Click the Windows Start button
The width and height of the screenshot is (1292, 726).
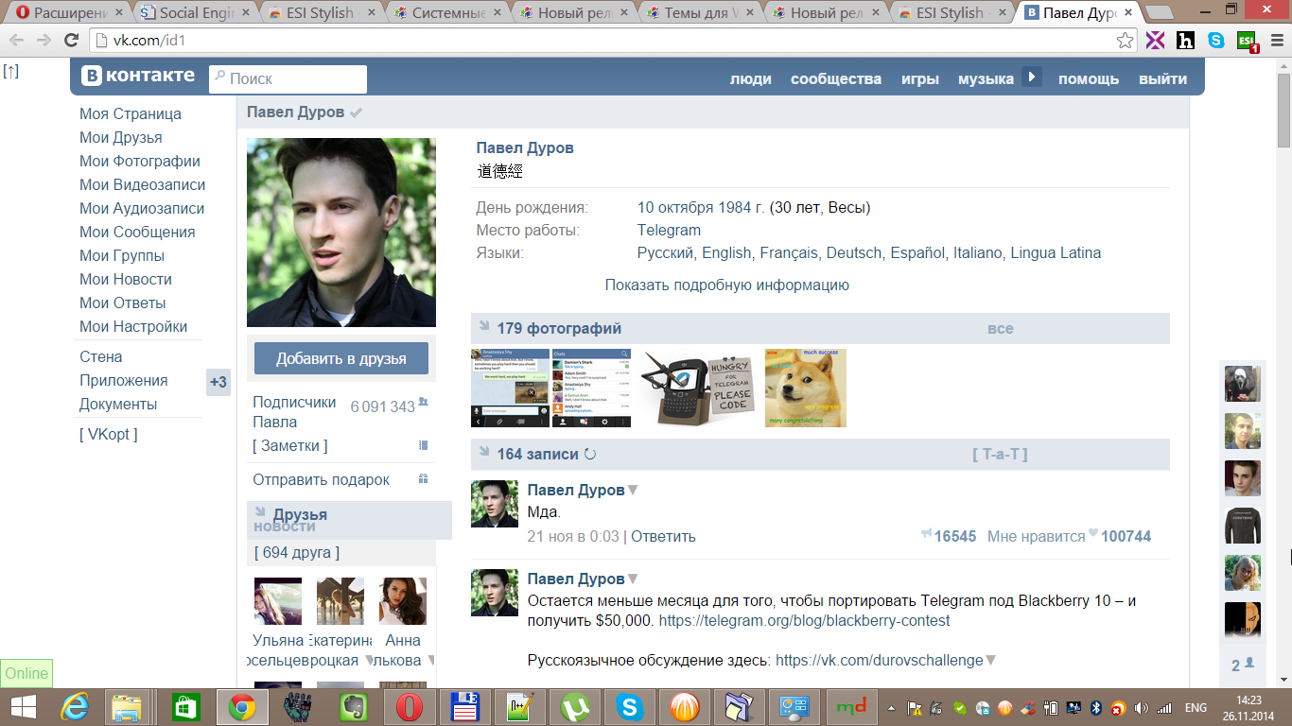point(24,707)
